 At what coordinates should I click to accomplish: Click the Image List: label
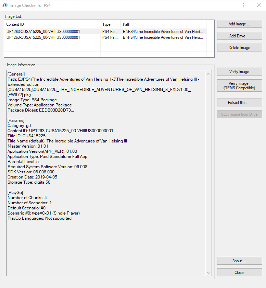13,16
